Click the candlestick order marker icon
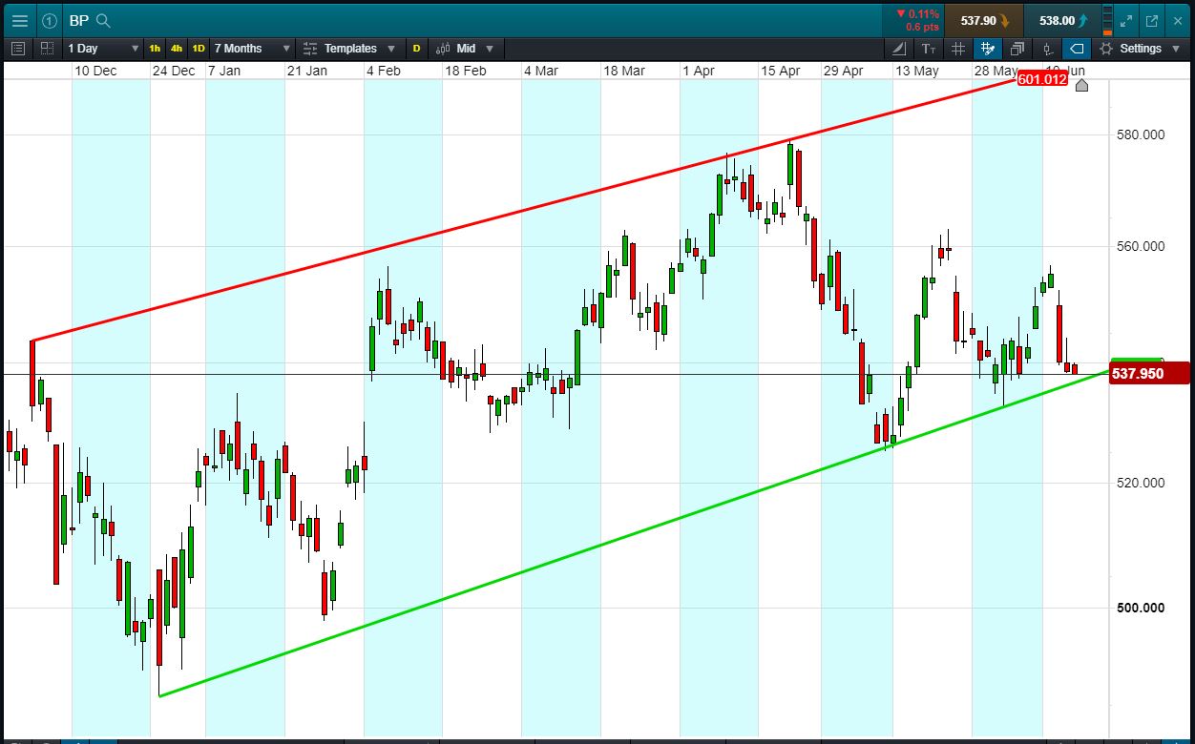The height and width of the screenshot is (744, 1195). coord(1047,48)
